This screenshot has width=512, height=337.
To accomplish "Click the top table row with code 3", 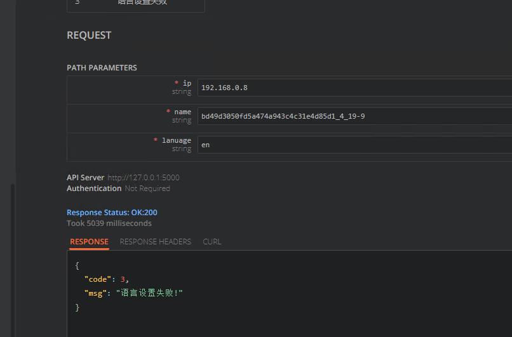I will tap(136, 3).
